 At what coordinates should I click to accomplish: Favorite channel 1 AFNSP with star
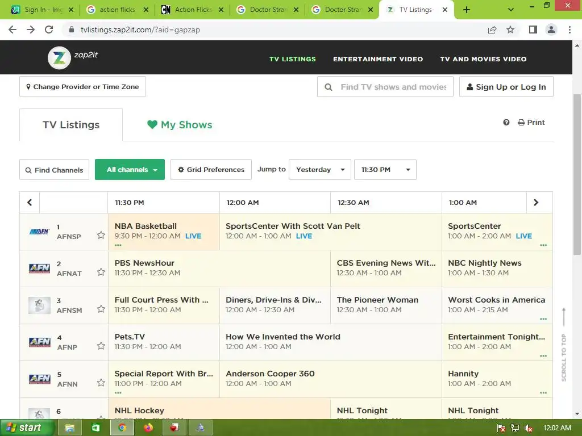pyautogui.click(x=101, y=235)
